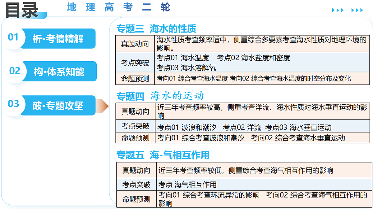
Task: Open the 专题五 海-气相互作用 heading
Action: click(163, 155)
